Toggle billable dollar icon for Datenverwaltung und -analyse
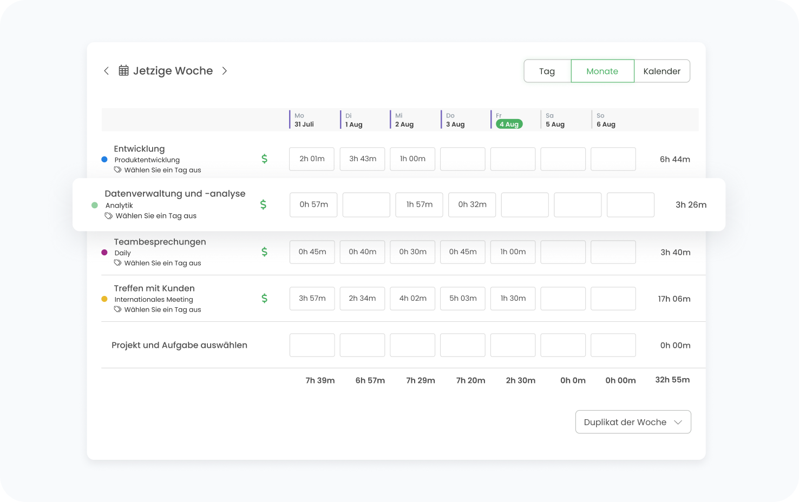The width and height of the screenshot is (799, 502). click(x=263, y=204)
